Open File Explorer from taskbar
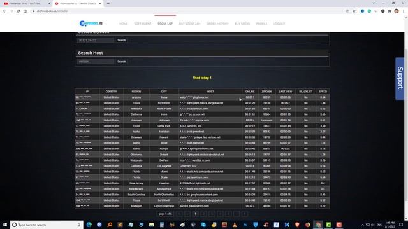The width and height of the screenshot is (408, 229). 152,225
